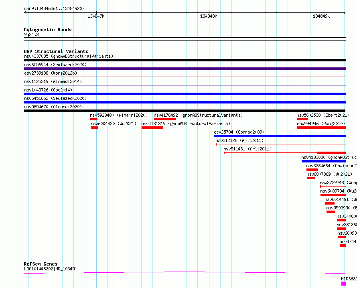Open nsv5602538 (Ebert2021) variant label
The height and width of the screenshot is (288, 357).
pyautogui.click(x=323, y=115)
